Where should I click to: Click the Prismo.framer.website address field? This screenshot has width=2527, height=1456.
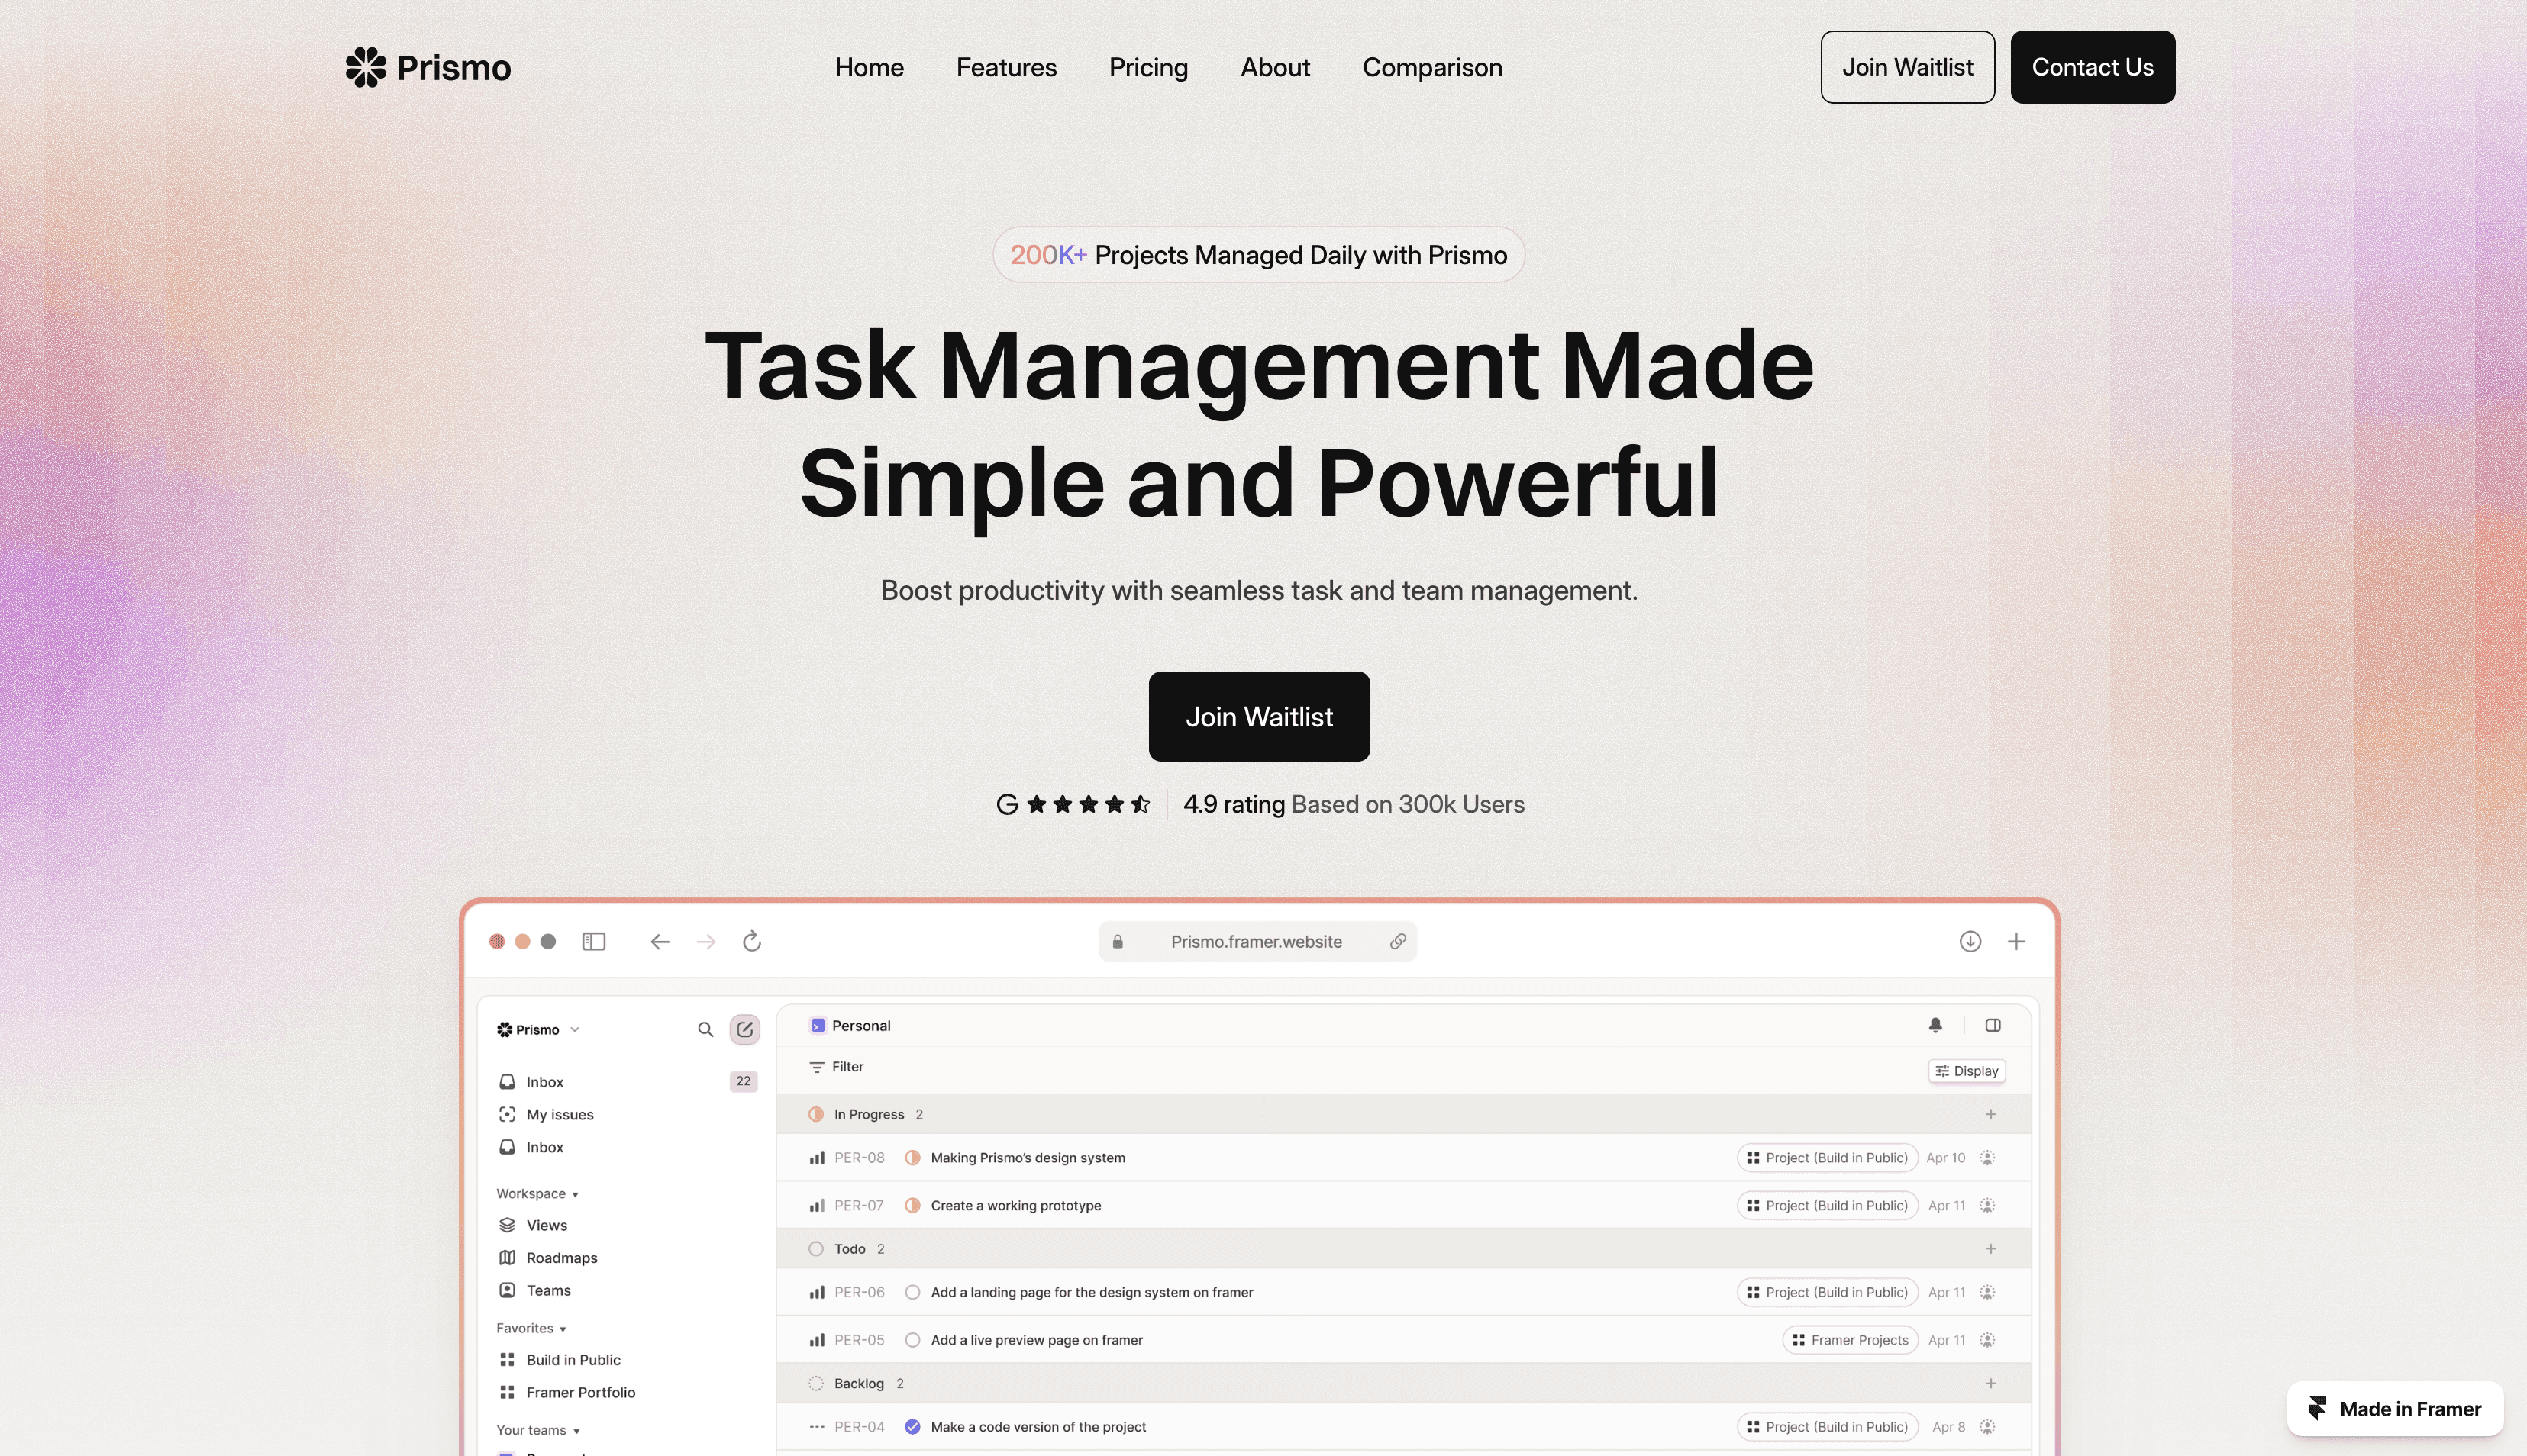[1256, 941]
